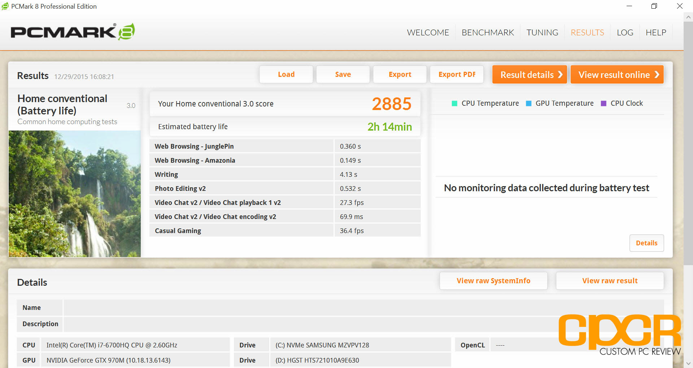The image size is (693, 368).
Task: Minimize the PCMark 8 window
Action: [629, 6]
